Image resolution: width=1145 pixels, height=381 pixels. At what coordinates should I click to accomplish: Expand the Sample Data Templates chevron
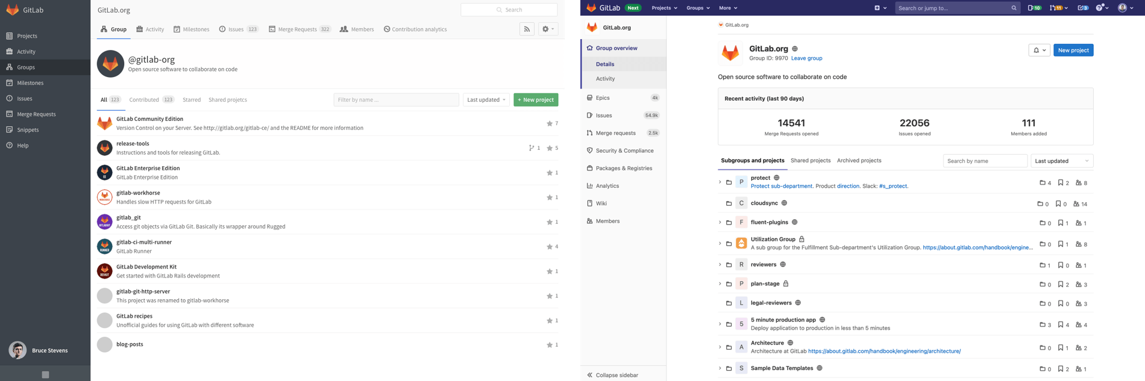coord(720,368)
